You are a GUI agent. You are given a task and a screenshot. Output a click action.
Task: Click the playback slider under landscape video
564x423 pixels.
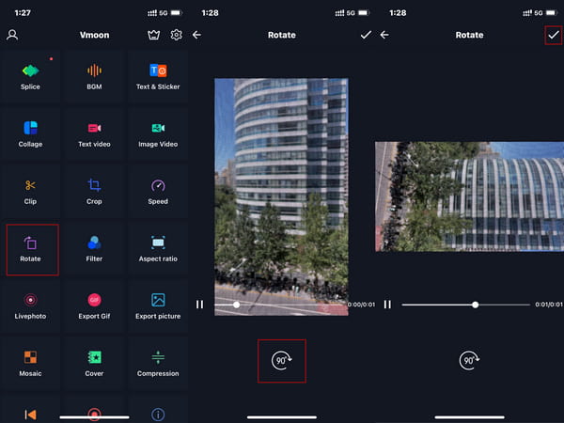click(465, 305)
